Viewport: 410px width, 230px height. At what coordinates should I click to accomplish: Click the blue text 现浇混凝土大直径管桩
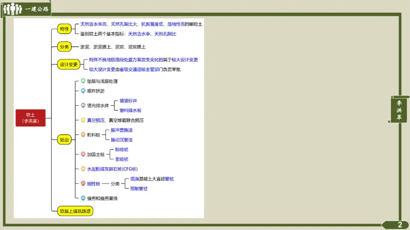click(x=152, y=179)
